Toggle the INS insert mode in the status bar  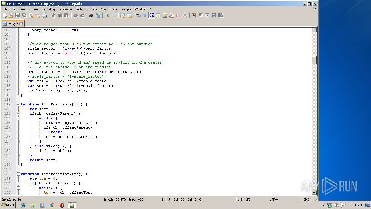point(307,199)
